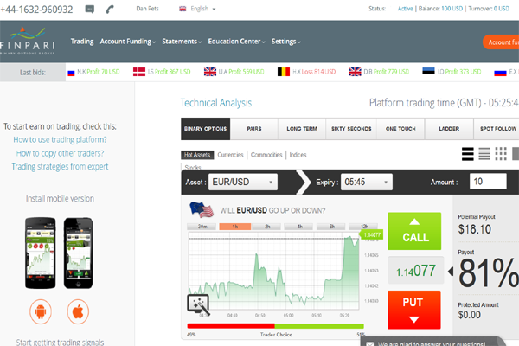Click the orange Account funding button
Viewport: 519px width, 346px height.
point(501,42)
